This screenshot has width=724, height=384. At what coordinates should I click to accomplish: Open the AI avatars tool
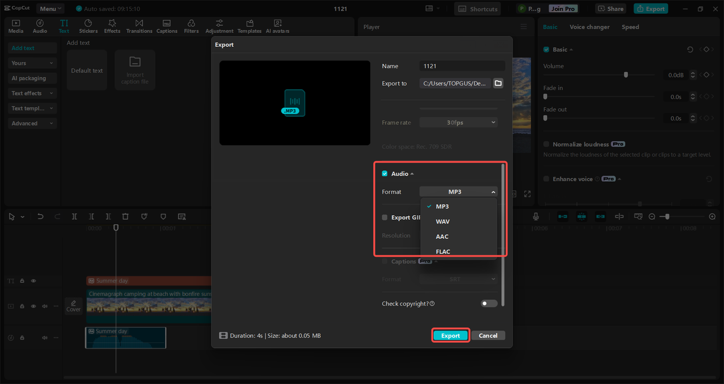point(277,26)
